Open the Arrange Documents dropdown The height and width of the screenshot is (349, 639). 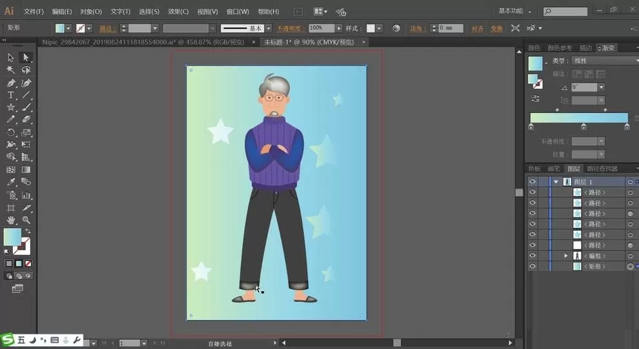point(320,12)
